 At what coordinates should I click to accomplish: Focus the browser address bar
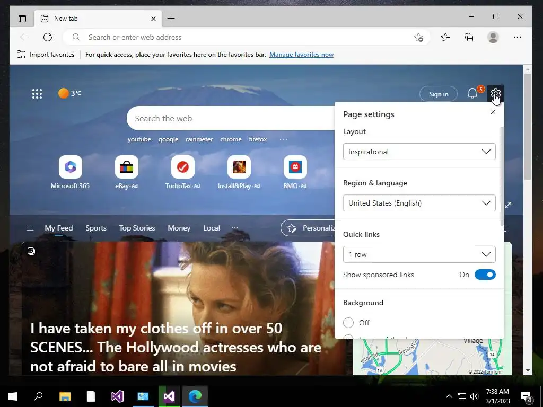[x=246, y=37]
